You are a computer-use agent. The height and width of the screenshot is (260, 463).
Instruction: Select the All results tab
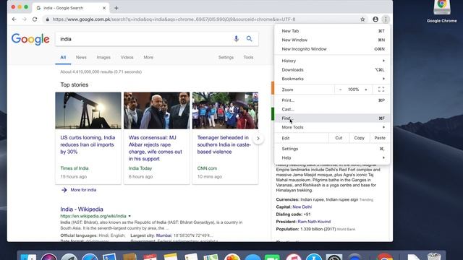(x=63, y=58)
